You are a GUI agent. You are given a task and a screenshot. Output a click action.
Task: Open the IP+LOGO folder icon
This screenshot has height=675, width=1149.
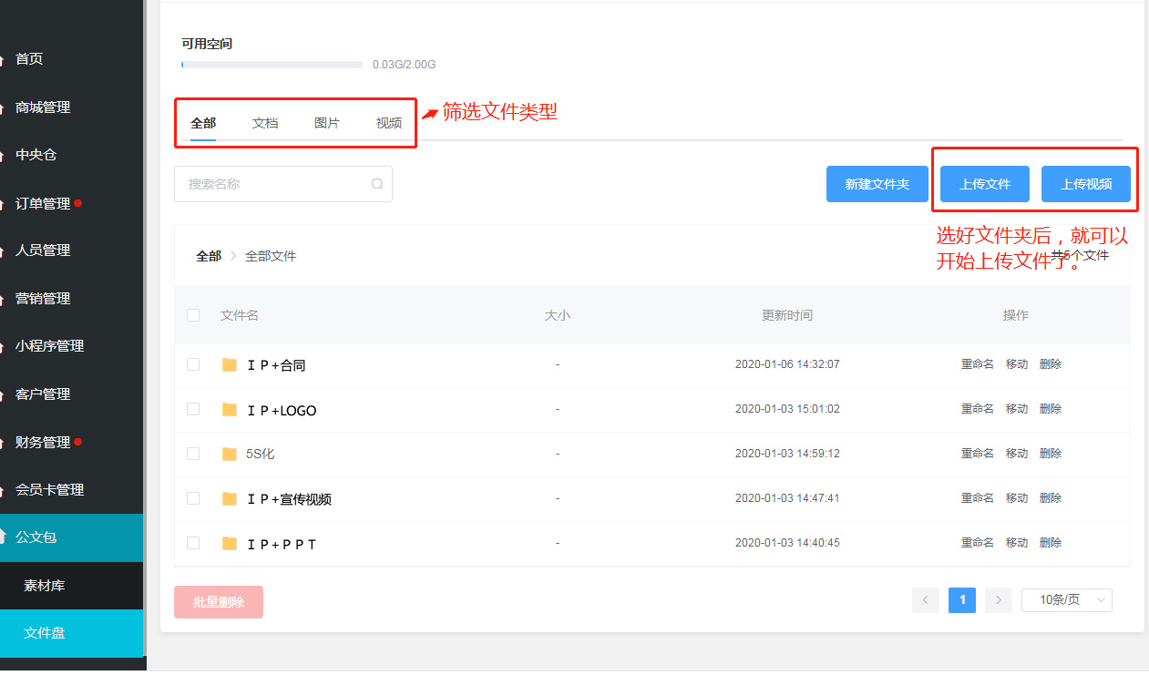tap(230, 410)
